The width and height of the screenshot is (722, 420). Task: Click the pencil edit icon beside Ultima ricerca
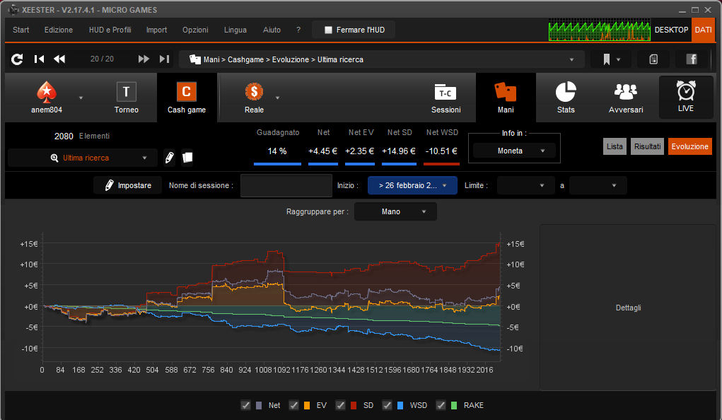pos(170,158)
